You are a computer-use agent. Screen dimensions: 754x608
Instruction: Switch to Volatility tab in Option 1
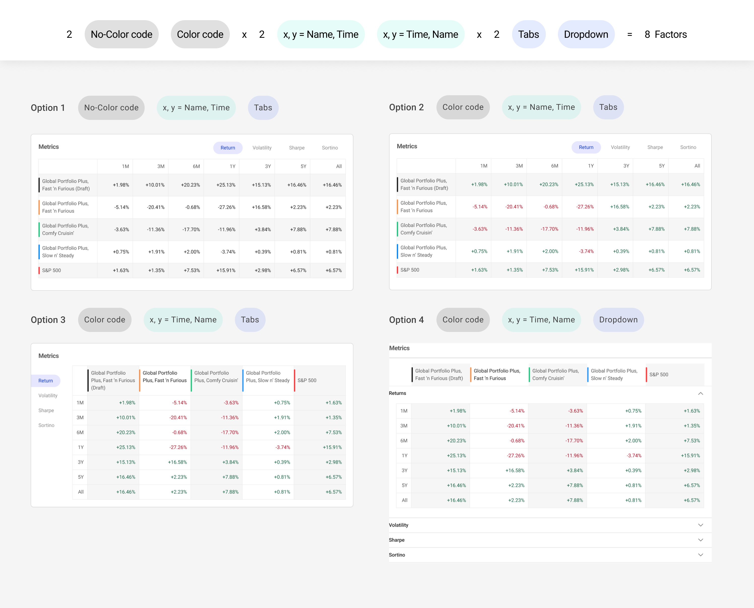pyautogui.click(x=262, y=148)
